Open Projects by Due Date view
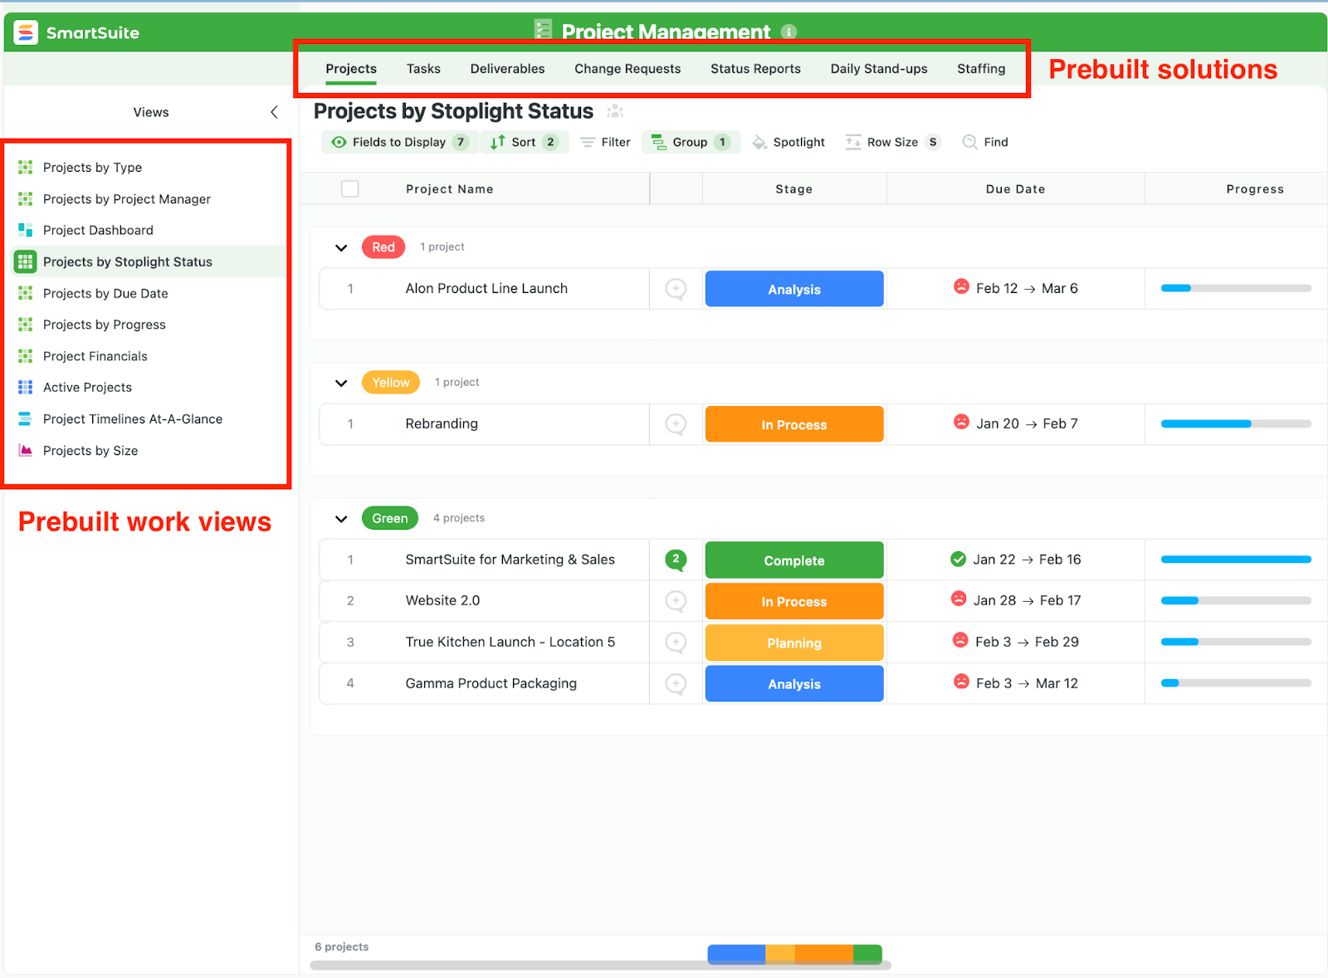 105,293
